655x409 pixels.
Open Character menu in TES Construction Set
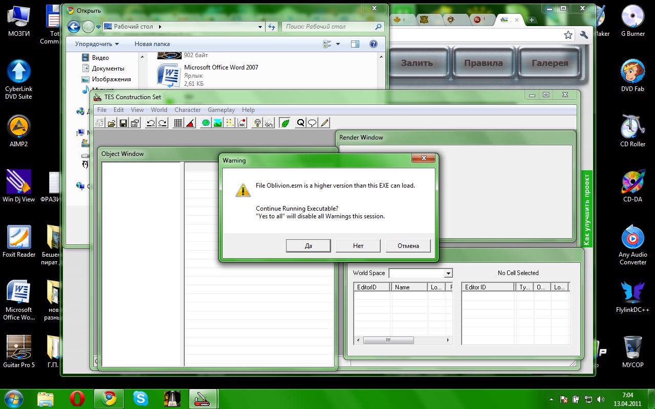pyautogui.click(x=187, y=110)
